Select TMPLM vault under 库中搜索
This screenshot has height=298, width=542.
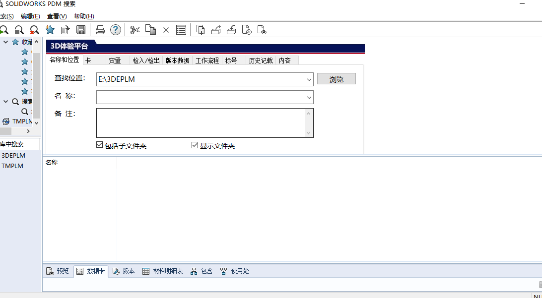click(x=12, y=166)
